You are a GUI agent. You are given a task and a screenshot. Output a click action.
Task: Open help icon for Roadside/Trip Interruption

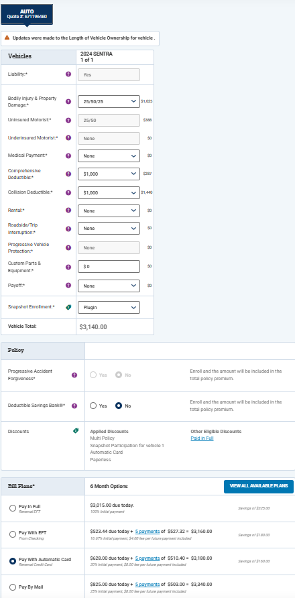pyautogui.click(x=68, y=229)
